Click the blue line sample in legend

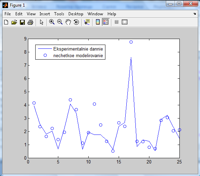click(45, 48)
